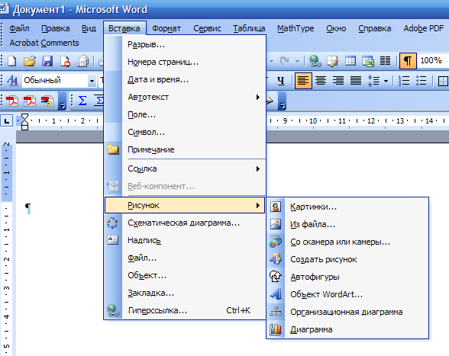Toggle Align Right formatting
This screenshot has height=356, width=449.
[338, 81]
